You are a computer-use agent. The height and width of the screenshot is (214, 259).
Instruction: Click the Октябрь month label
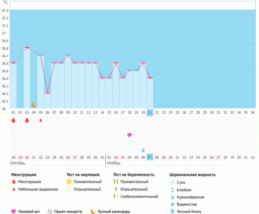coord(18,163)
